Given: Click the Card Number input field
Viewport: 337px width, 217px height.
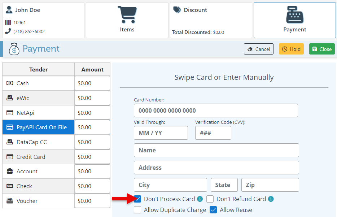Looking at the screenshot, I should click(x=216, y=110).
